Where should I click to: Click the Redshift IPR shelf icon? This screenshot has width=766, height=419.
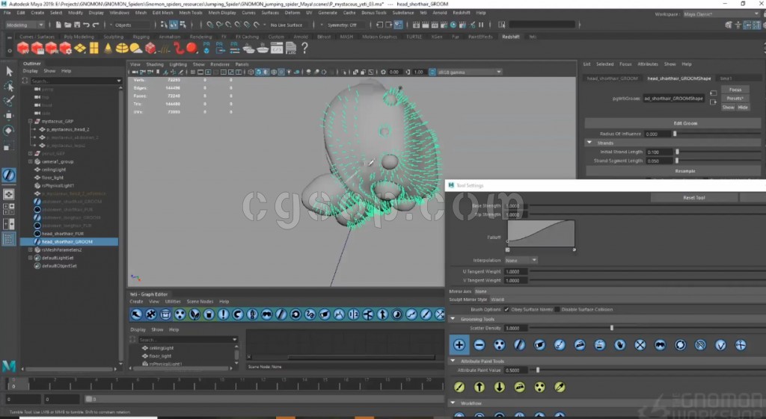52,48
